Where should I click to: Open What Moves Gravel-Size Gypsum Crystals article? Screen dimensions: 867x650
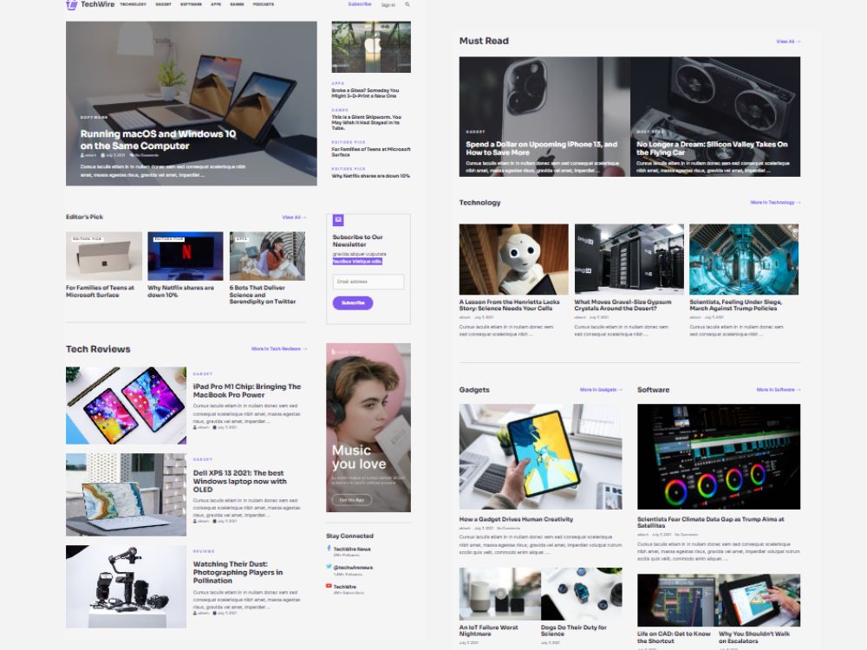click(x=623, y=305)
